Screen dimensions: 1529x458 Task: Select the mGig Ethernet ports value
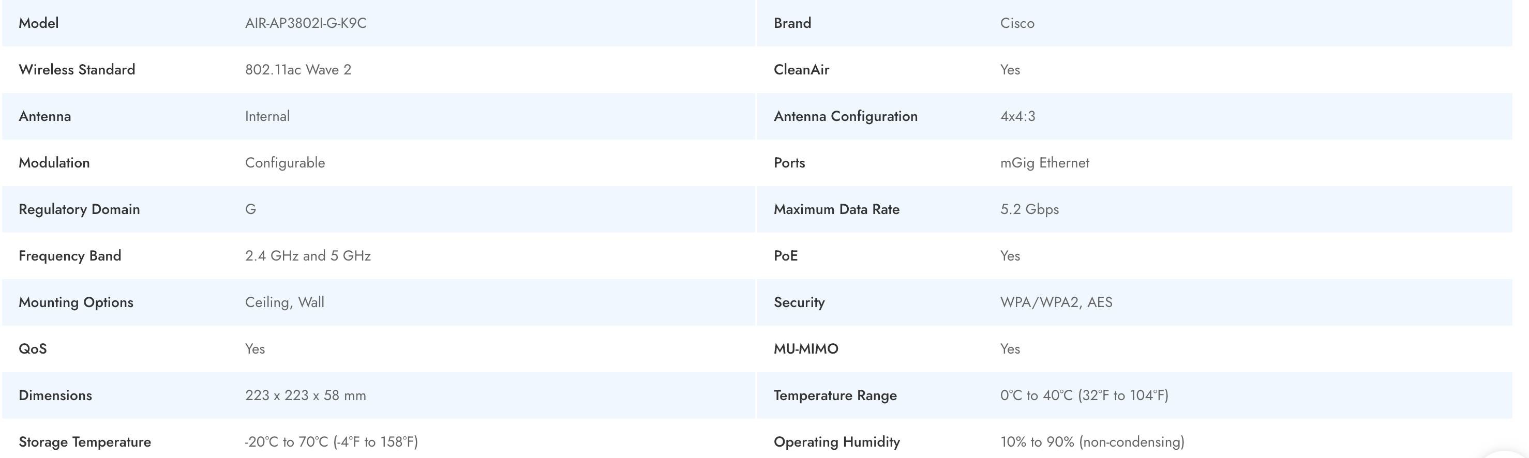[1044, 162]
